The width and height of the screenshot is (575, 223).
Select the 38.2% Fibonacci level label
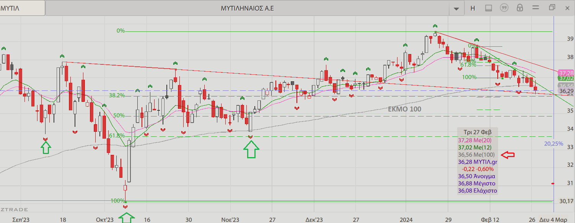pyautogui.click(x=117, y=95)
